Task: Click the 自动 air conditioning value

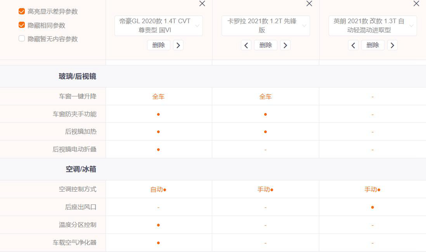Action: pyautogui.click(x=159, y=190)
